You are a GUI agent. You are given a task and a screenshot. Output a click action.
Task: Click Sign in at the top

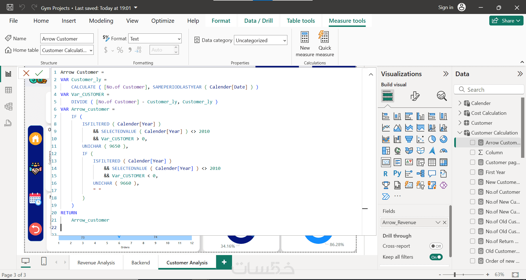446,7
